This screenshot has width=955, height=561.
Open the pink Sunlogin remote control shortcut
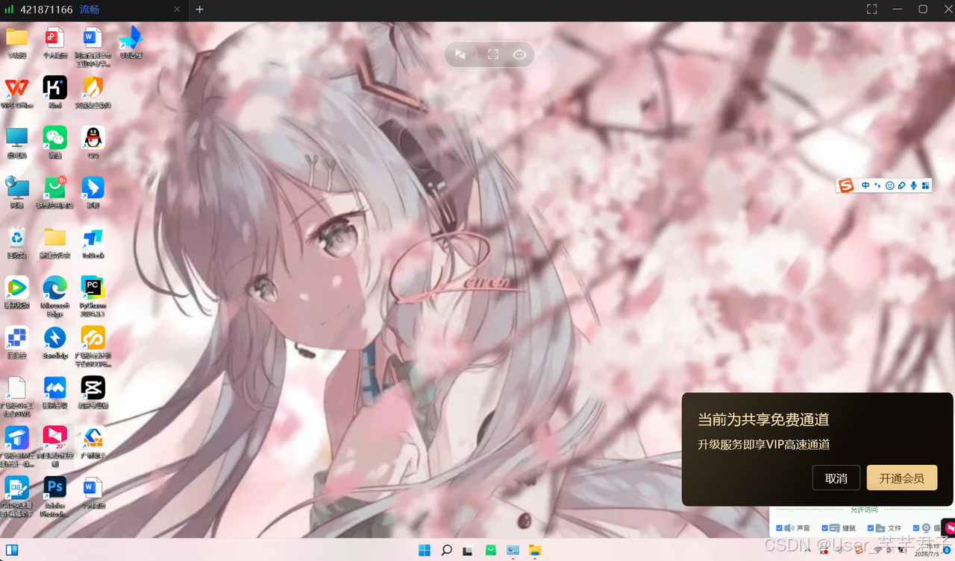(x=54, y=446)
